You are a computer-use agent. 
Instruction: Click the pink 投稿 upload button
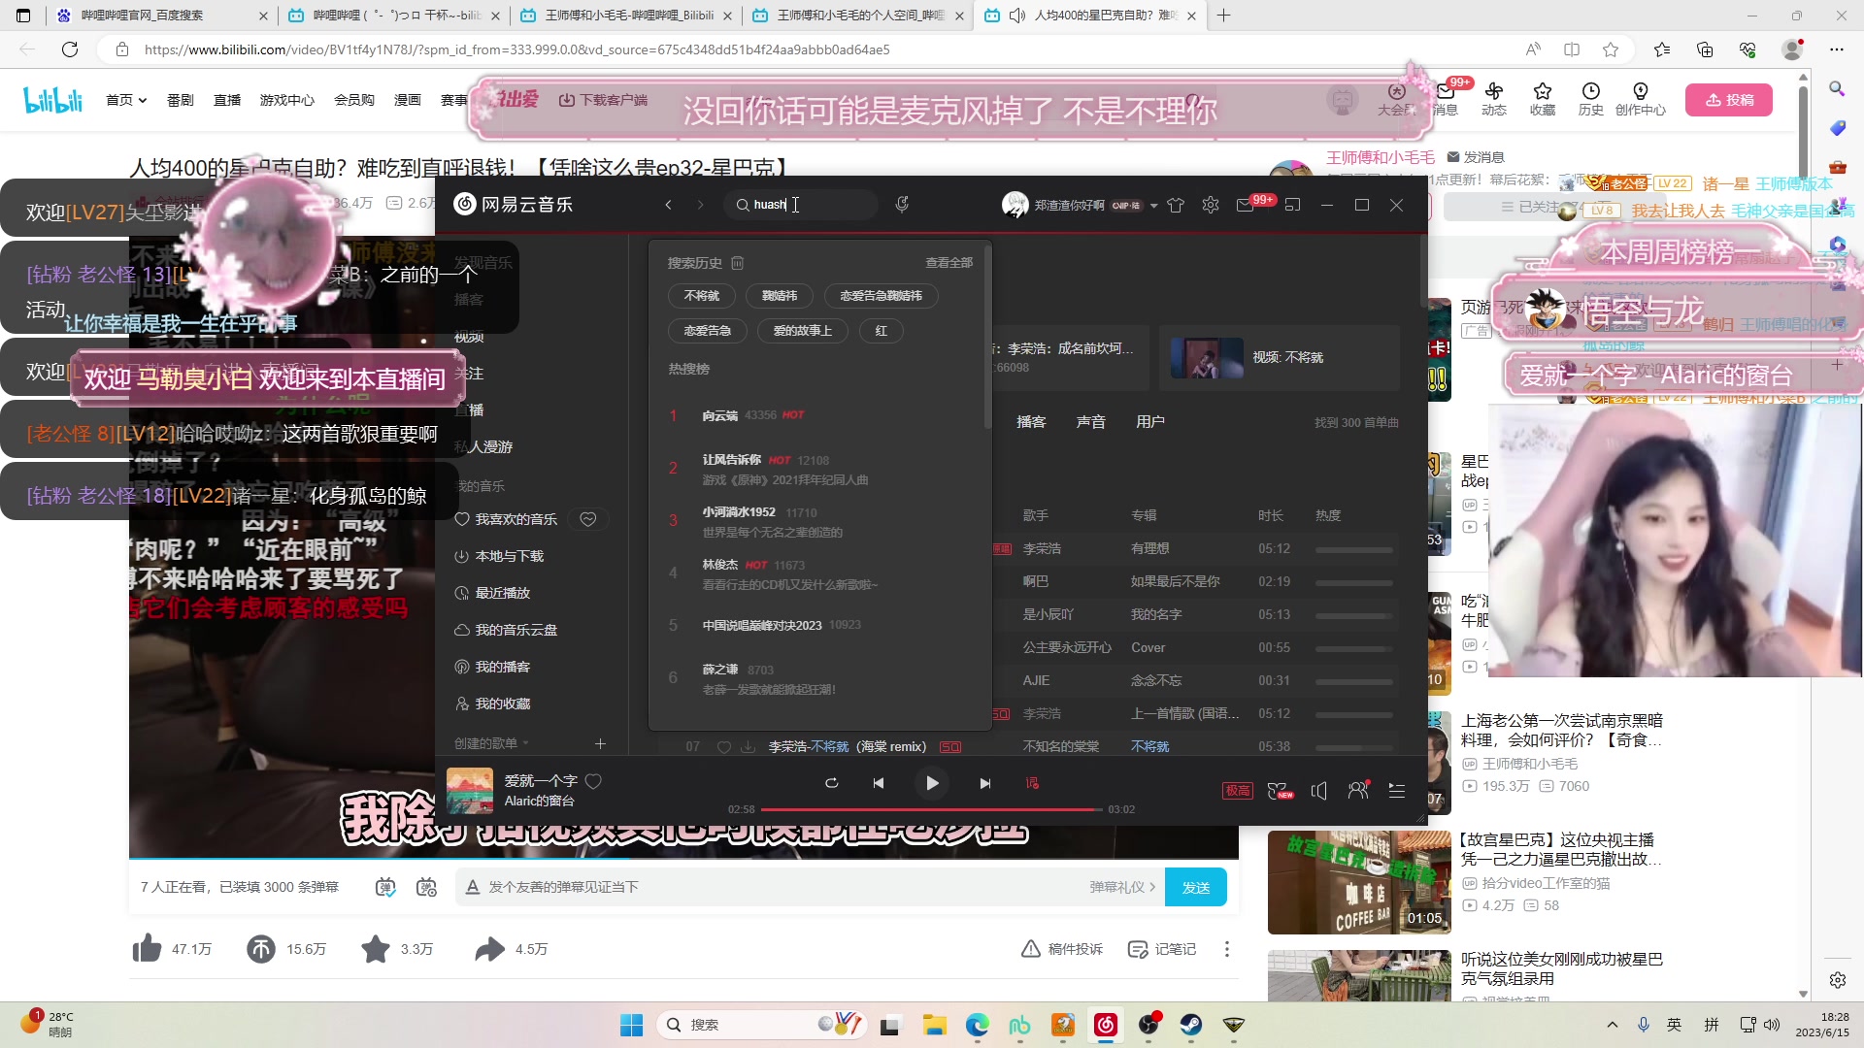tap(1729, 100)
